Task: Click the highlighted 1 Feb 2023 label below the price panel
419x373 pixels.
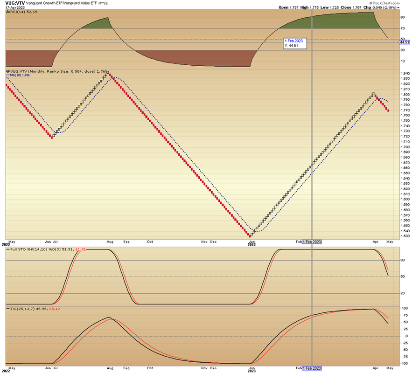Action: (x=312, y=242)
